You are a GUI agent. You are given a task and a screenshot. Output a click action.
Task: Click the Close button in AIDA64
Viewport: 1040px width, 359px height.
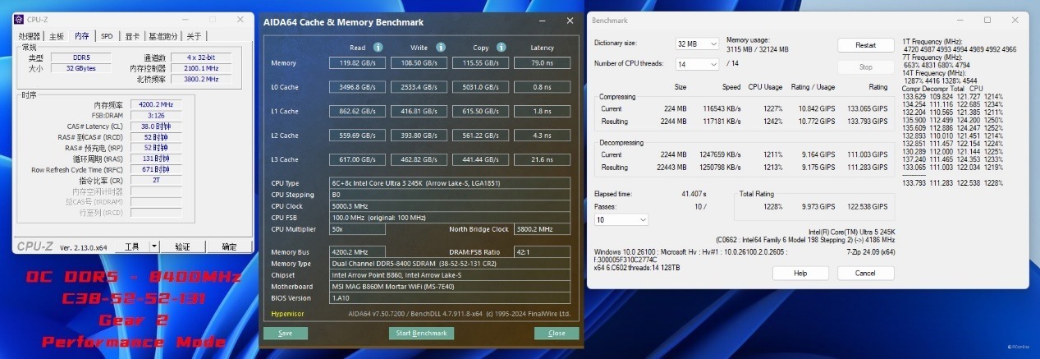[557, 334]
